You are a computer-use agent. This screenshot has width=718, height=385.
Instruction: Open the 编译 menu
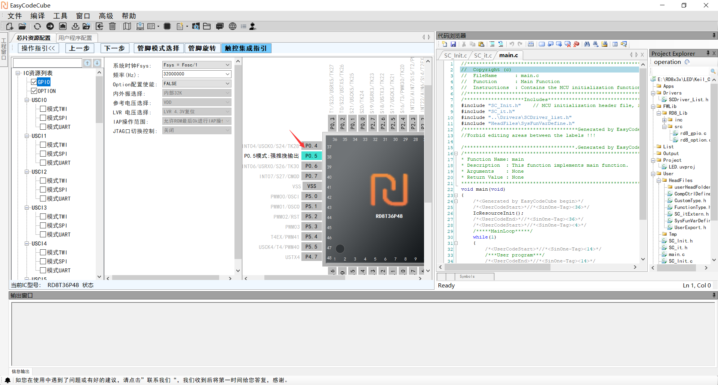click(x=37, y=16)
